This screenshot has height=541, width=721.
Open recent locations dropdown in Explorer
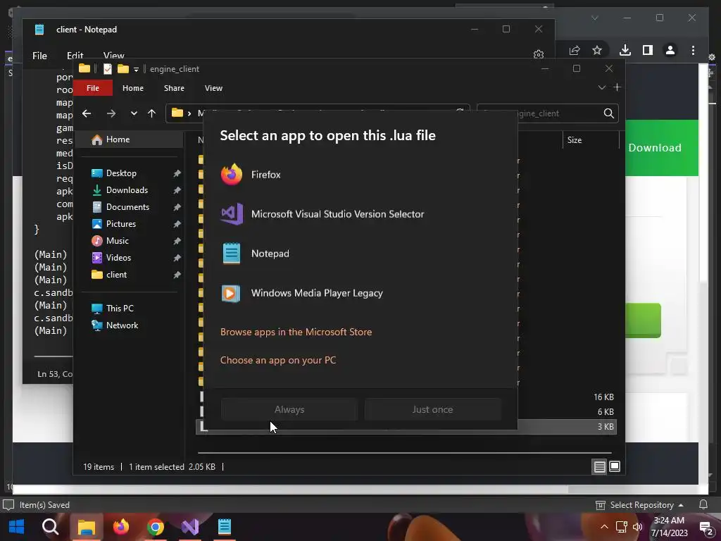click(x=134, y=113)
